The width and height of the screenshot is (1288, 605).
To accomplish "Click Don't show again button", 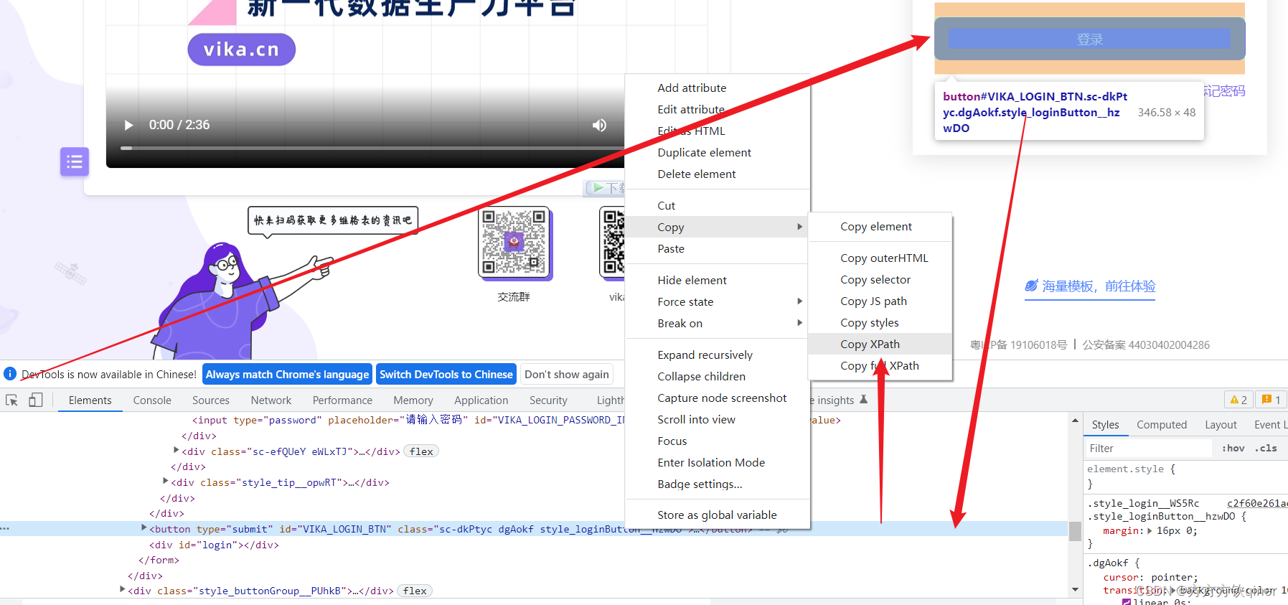I will pos(567,375).
